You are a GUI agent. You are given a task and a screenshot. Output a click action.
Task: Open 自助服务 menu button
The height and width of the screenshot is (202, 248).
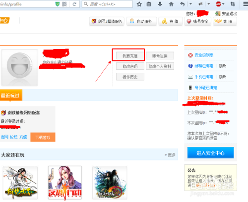point(141,21)
